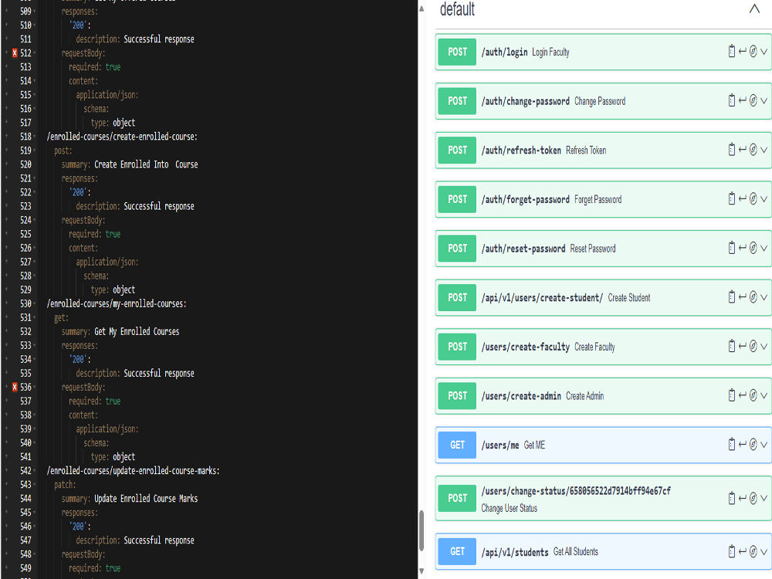Open the /users/change-status path link

[576, 491]
